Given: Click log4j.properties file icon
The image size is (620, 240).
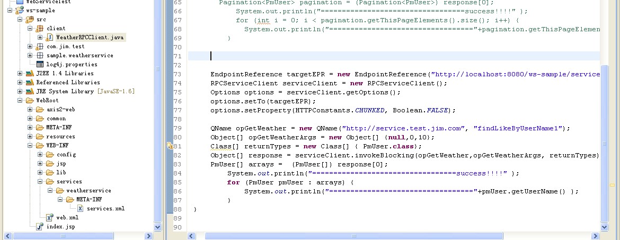Looking at the screenshot, I should point(40,64).
